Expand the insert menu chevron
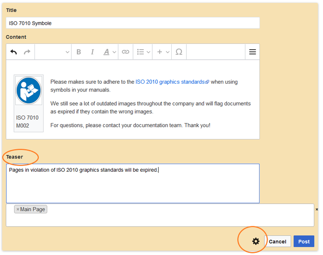Screen dimensions: 323x255 pos(168,52)
